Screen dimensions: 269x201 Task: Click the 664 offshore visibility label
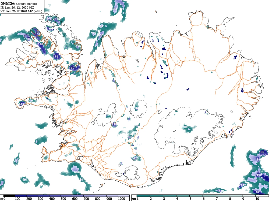[x=76, y=172]
